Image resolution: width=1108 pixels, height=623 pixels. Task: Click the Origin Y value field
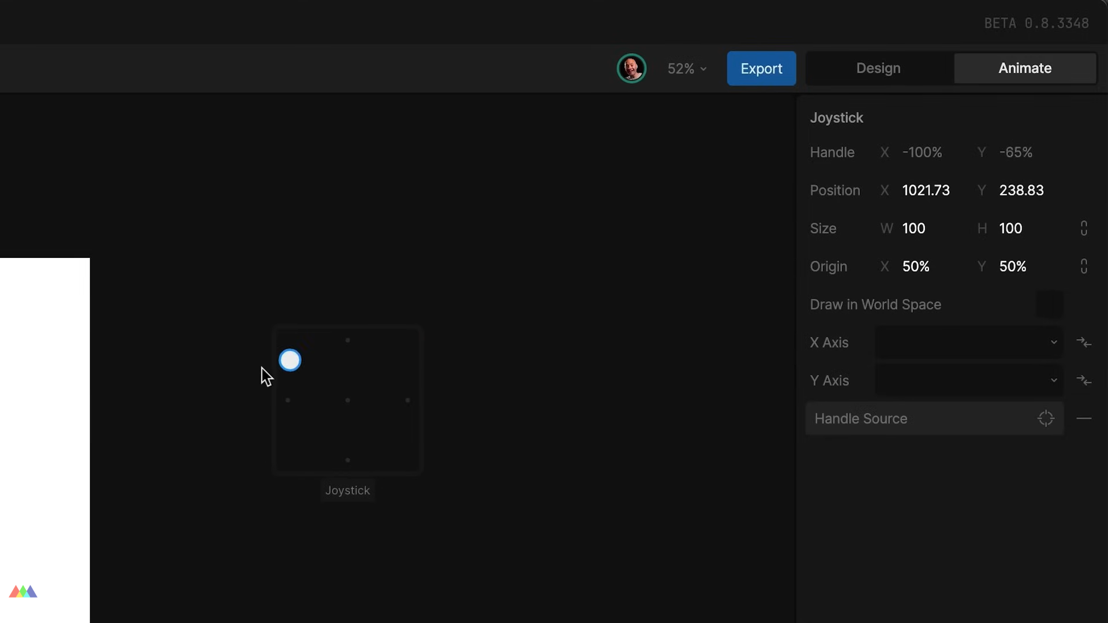click(1013, 267)
